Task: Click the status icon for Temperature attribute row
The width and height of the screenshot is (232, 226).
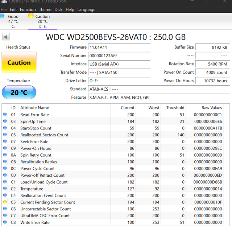Action: click(5, 188)
